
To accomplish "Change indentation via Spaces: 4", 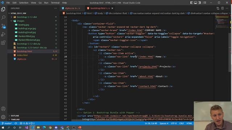I will [x=164, y=123].
